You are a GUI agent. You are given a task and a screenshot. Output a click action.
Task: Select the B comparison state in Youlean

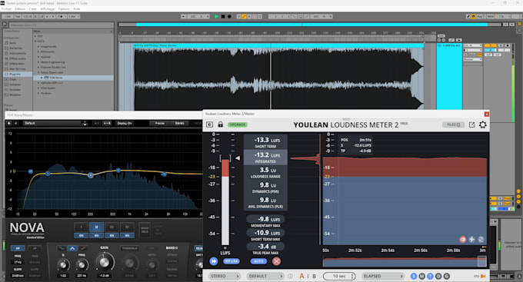[314, 276]
